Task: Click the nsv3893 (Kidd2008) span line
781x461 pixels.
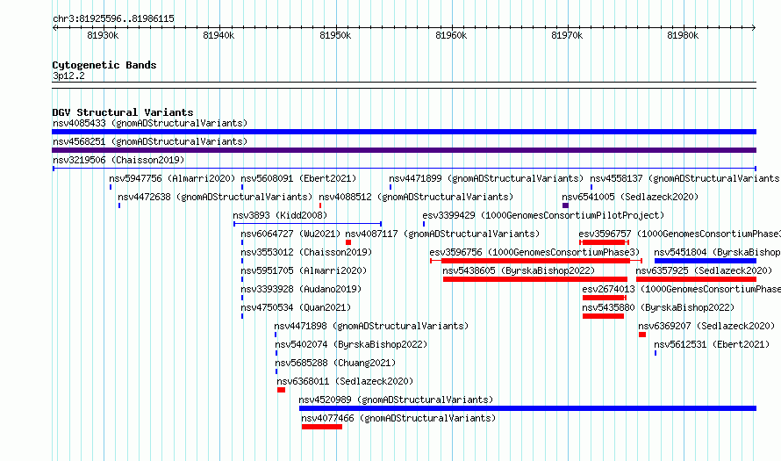Action: pyautogui.click(x=308, y=224)
